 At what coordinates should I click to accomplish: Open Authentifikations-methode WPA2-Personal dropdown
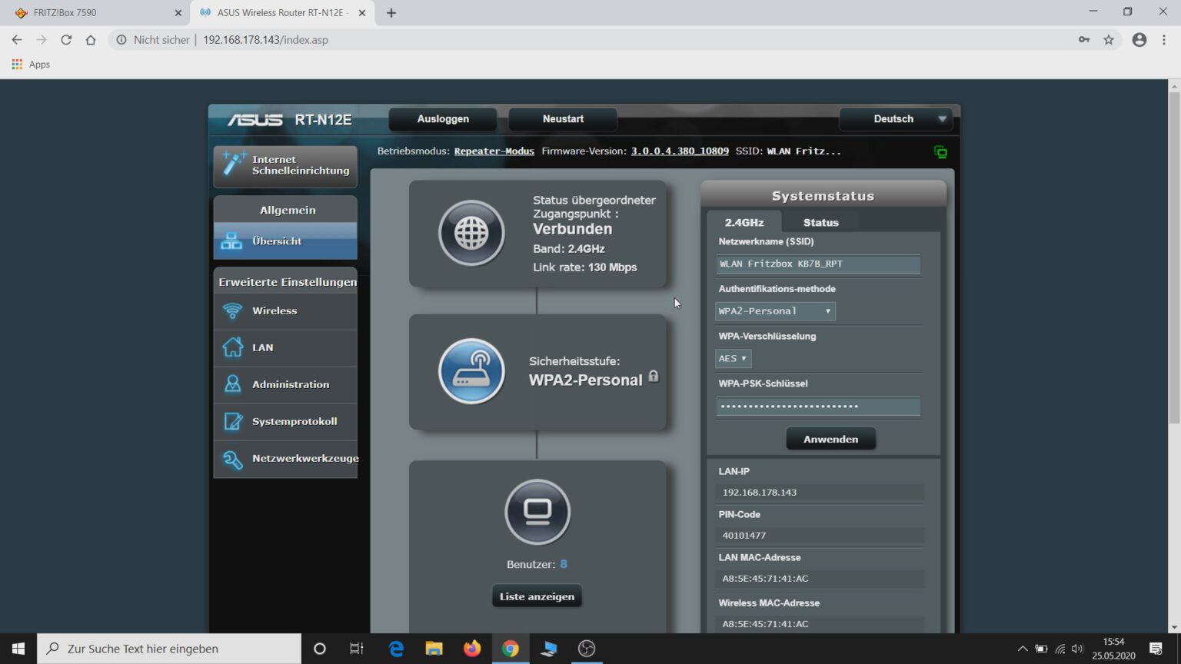pos(775,311)
